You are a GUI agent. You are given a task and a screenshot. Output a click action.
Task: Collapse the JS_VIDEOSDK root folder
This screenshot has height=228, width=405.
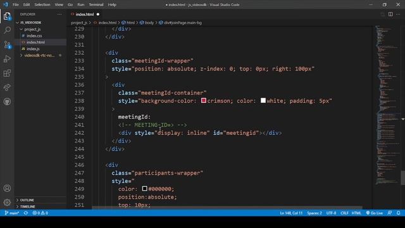click(31, 23)
